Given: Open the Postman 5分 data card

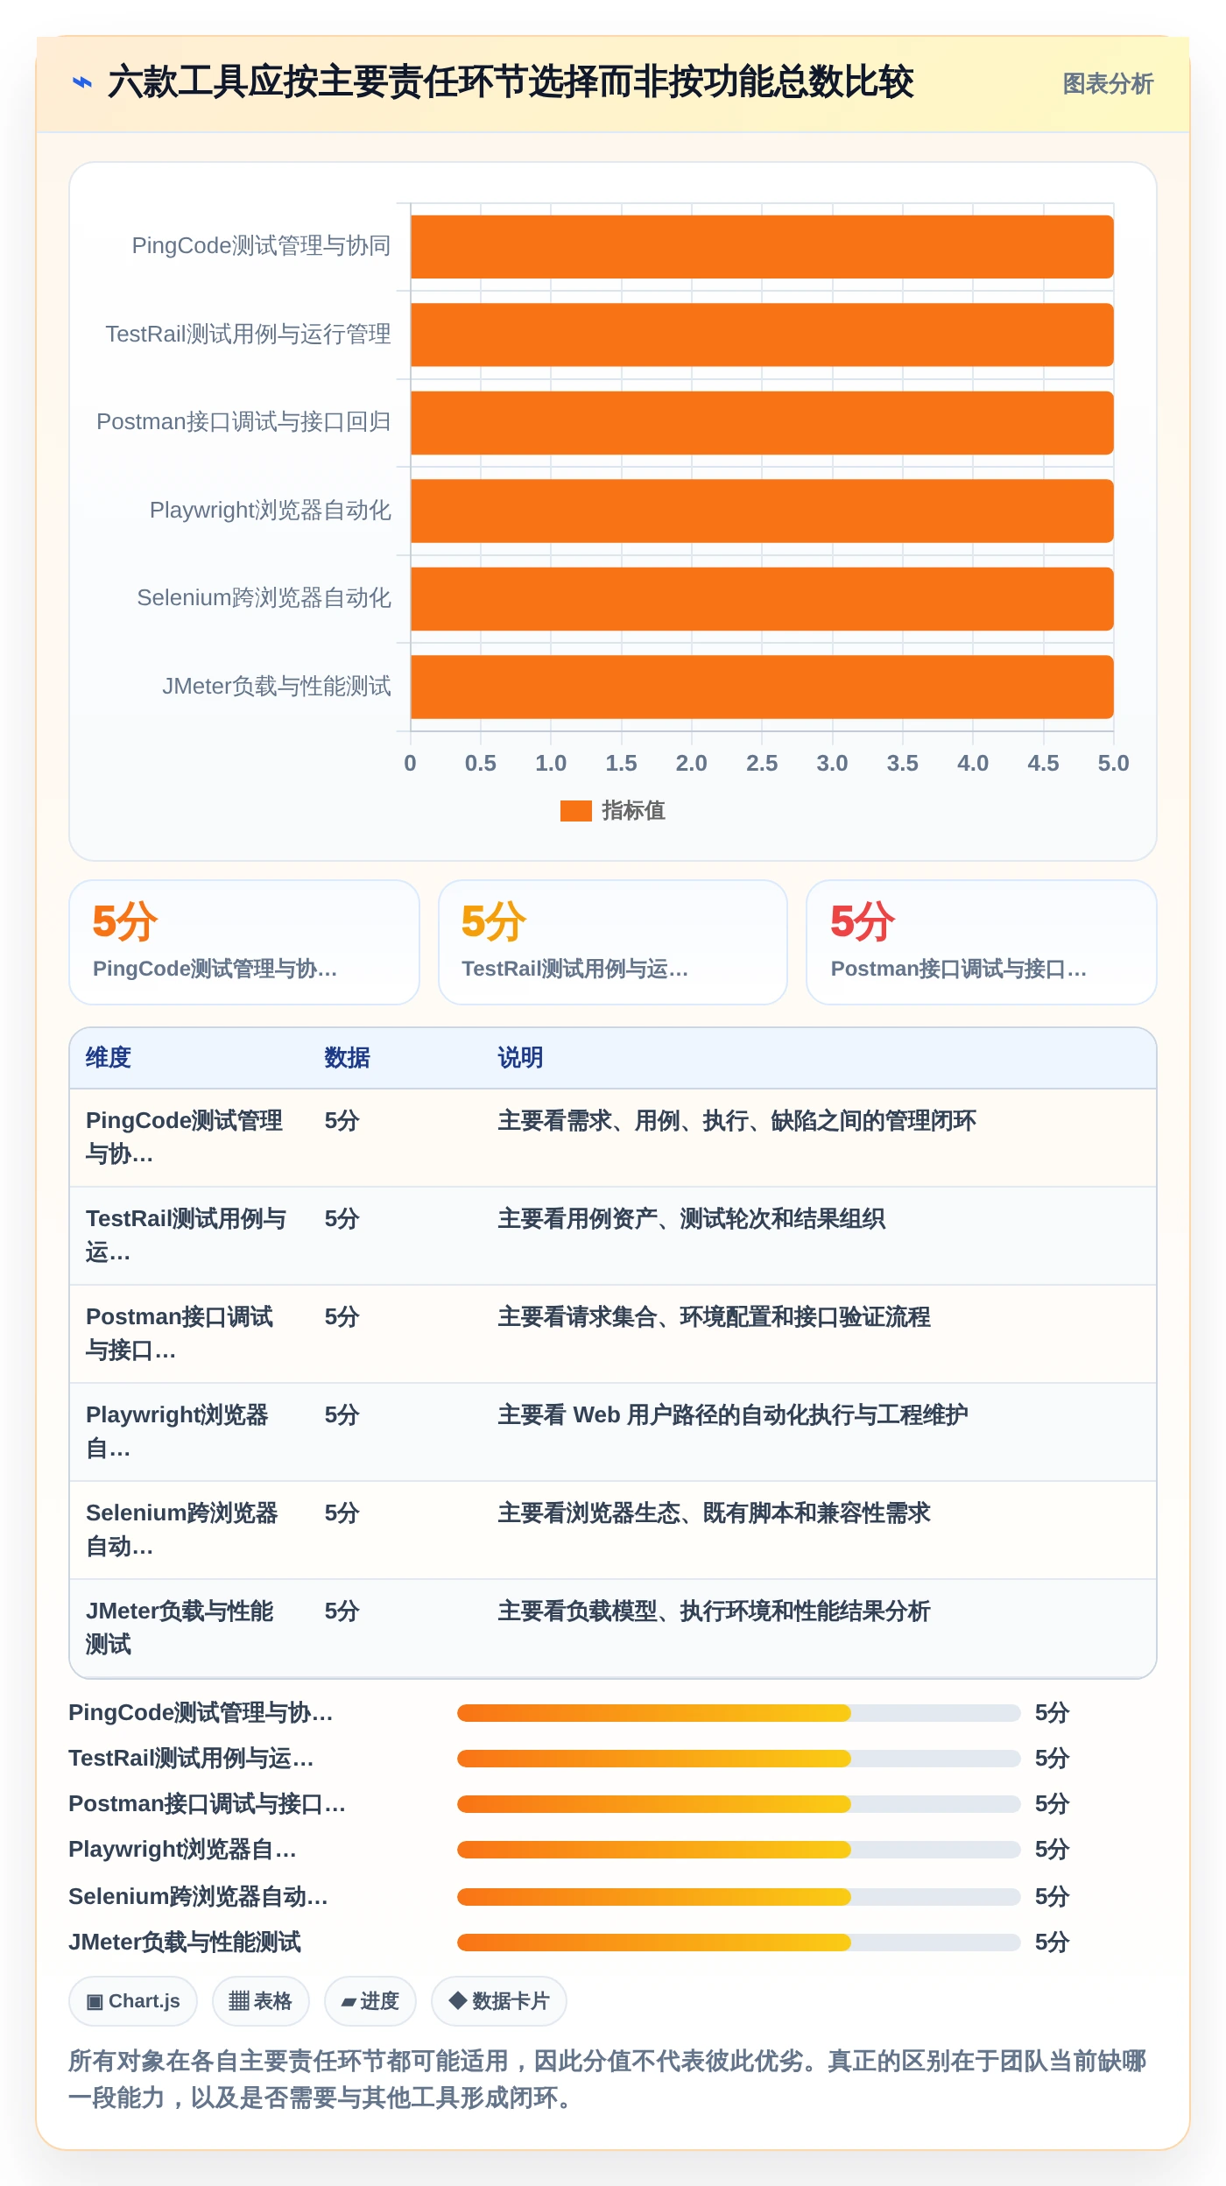Looking at the screenshot, I should 982,942.
